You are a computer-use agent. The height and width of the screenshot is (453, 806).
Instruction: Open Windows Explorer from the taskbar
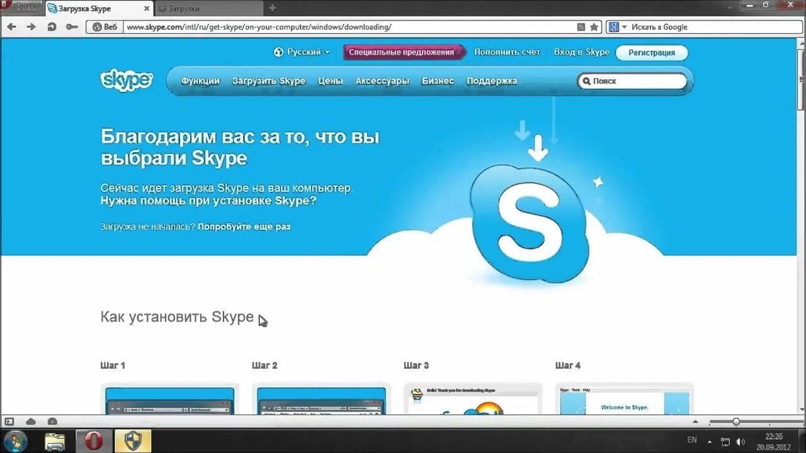55,441
